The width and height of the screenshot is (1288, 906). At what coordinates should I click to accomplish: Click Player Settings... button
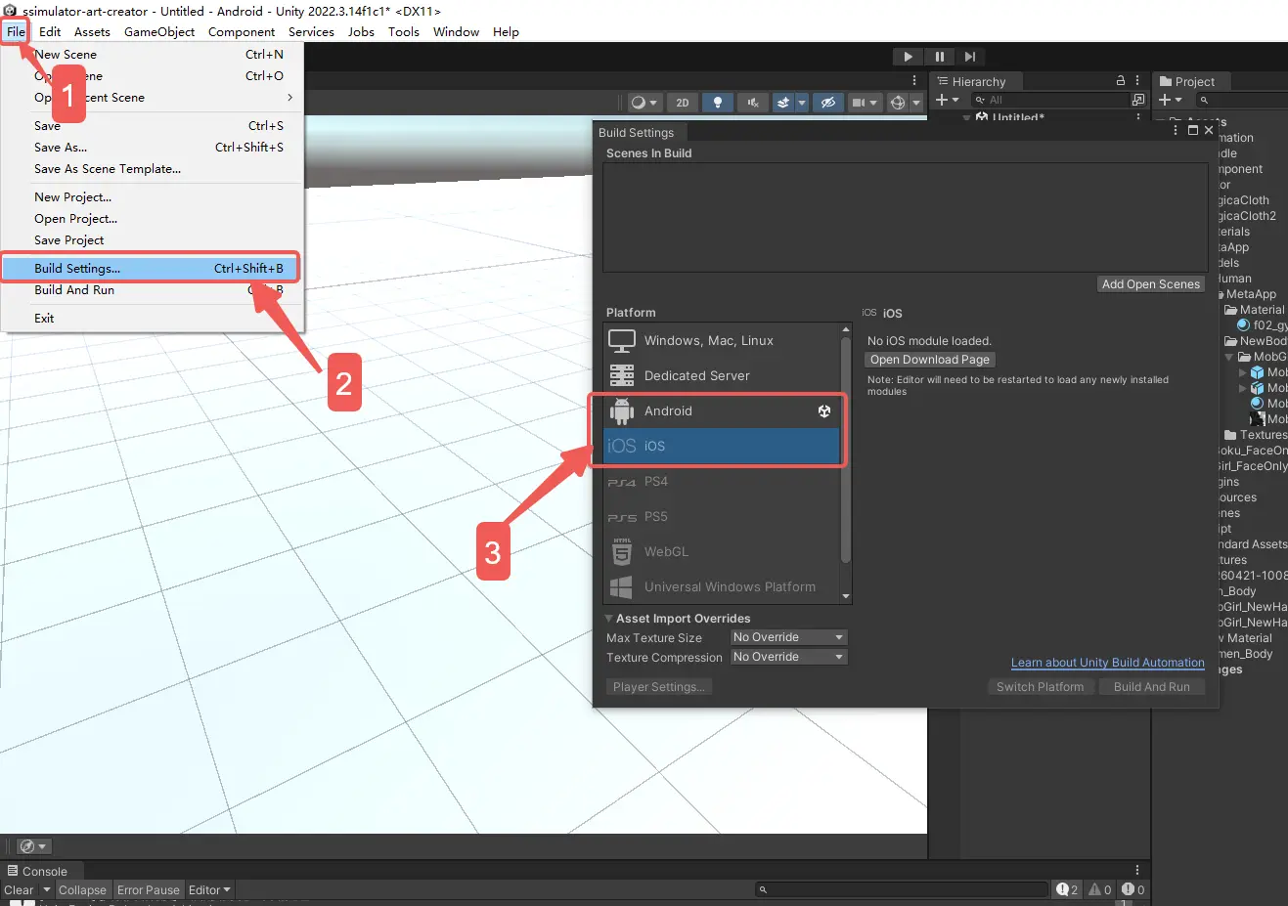(x=659, y=687)
